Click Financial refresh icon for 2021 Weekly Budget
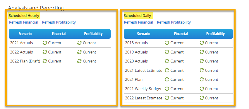The height and width of the screenshot is (109, 249). [x=167, y=89]
